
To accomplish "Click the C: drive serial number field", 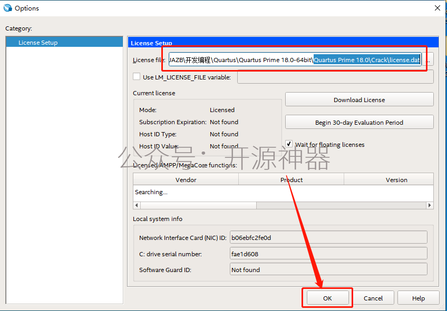I will [328, 254].
